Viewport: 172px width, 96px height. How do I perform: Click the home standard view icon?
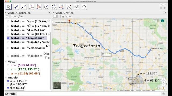click(x=63, y=17)
